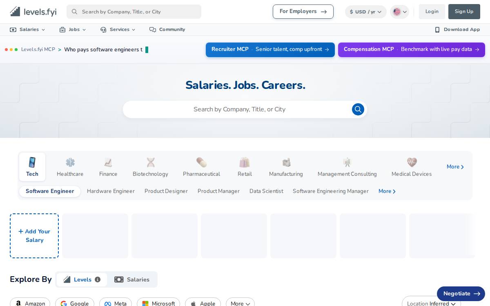Show more industries
Viewport: 490px width, 306px height.
tap(455, 167)
